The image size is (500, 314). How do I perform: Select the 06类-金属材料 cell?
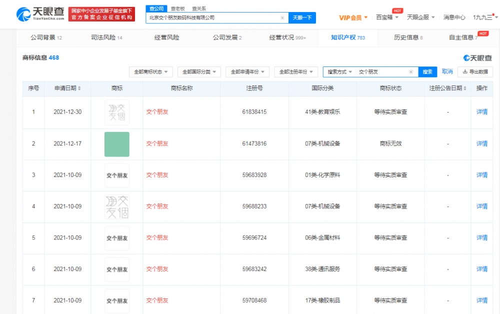[x=322, y=238]
